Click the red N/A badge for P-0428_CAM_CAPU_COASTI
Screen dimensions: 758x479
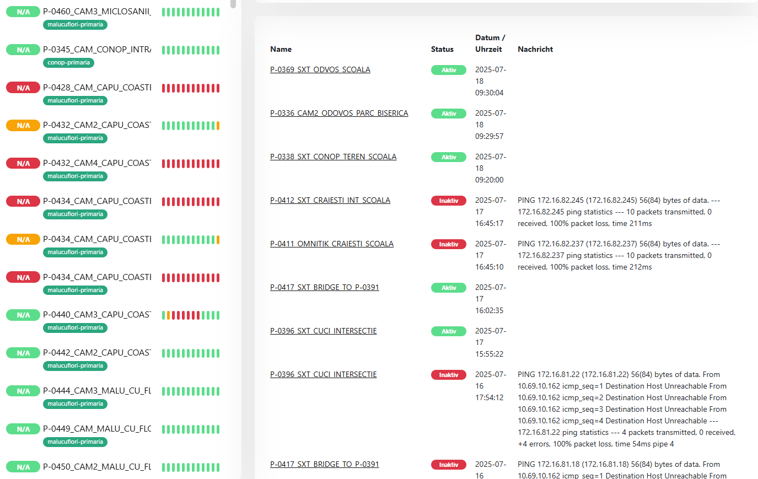coord(23,88)
